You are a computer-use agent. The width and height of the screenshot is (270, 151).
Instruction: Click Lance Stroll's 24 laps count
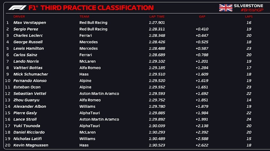click(249, 119)
